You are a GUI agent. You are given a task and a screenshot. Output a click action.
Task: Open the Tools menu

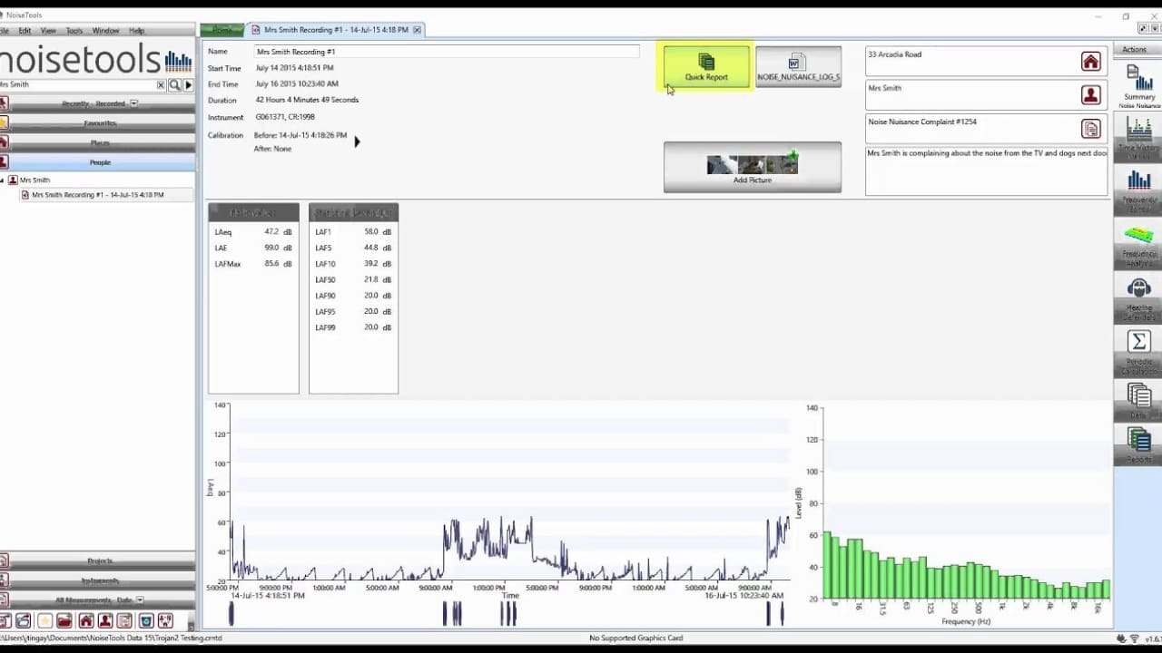74,31
